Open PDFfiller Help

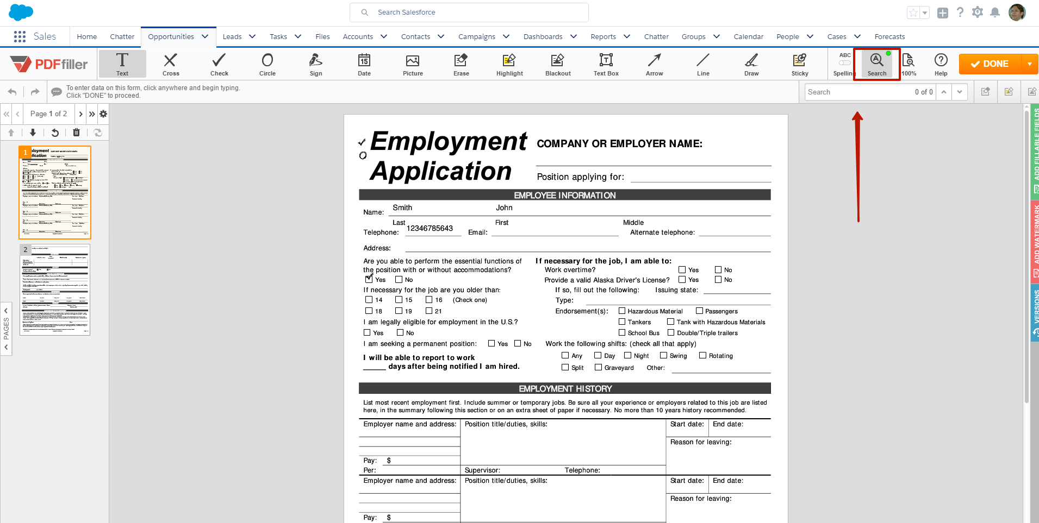point(941,64)
